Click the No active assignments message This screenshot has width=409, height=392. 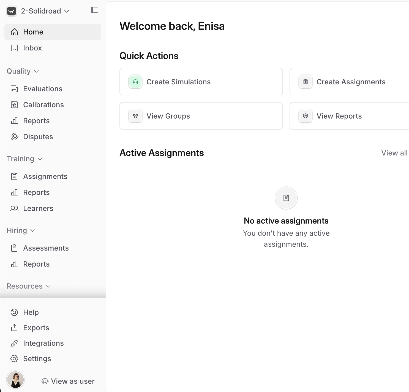click(286, 221)
